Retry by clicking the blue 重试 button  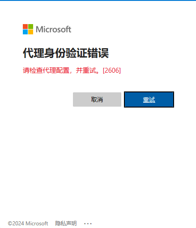click(x=149, y=99)
